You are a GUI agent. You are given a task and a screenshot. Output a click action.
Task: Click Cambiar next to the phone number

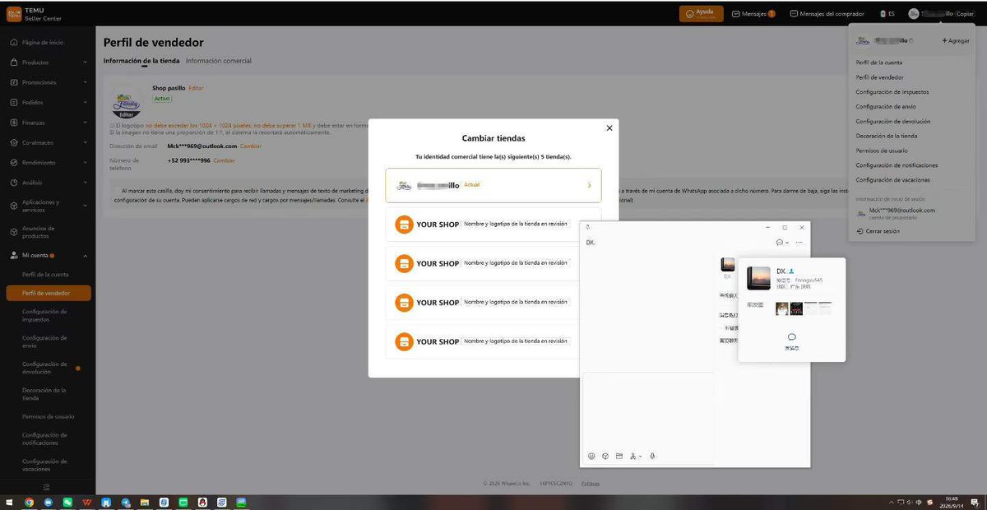(x=224, y=160)
